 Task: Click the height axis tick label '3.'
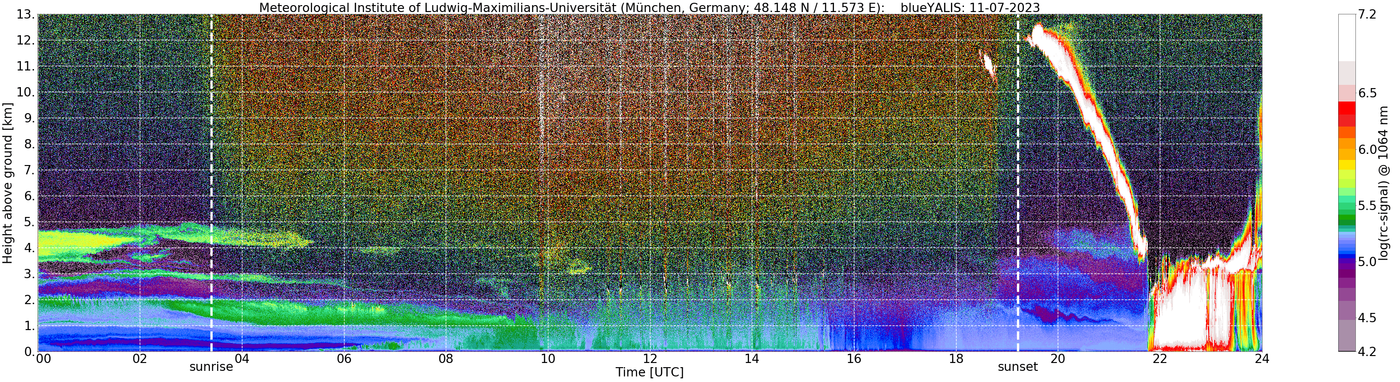coord(29,274)
